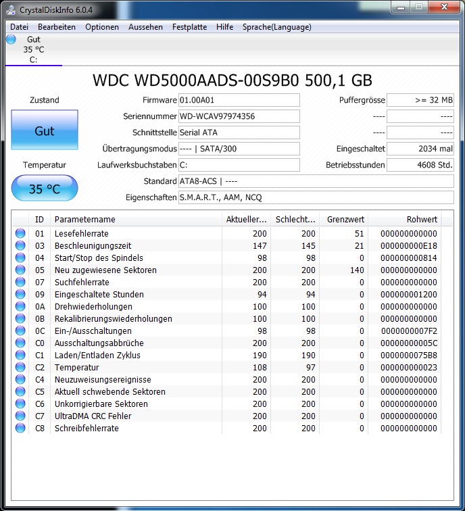Click the status orb for Drehwiederholungen

[x=20, y=306]
